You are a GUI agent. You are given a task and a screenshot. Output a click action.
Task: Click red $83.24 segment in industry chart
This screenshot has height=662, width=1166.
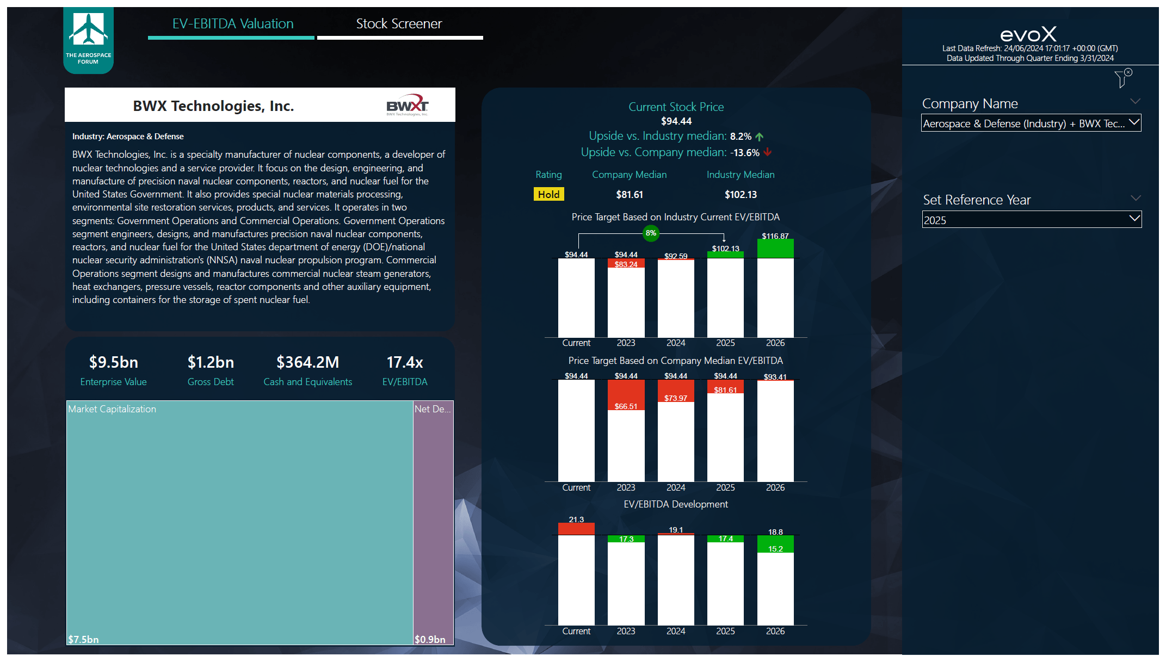click(626, 263)
